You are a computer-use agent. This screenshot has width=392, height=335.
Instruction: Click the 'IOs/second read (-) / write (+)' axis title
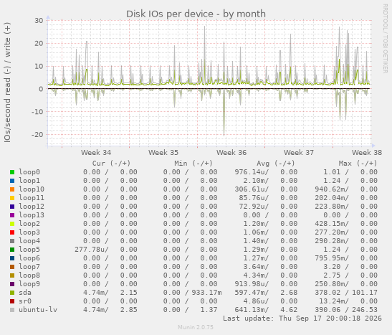[7, 82]
